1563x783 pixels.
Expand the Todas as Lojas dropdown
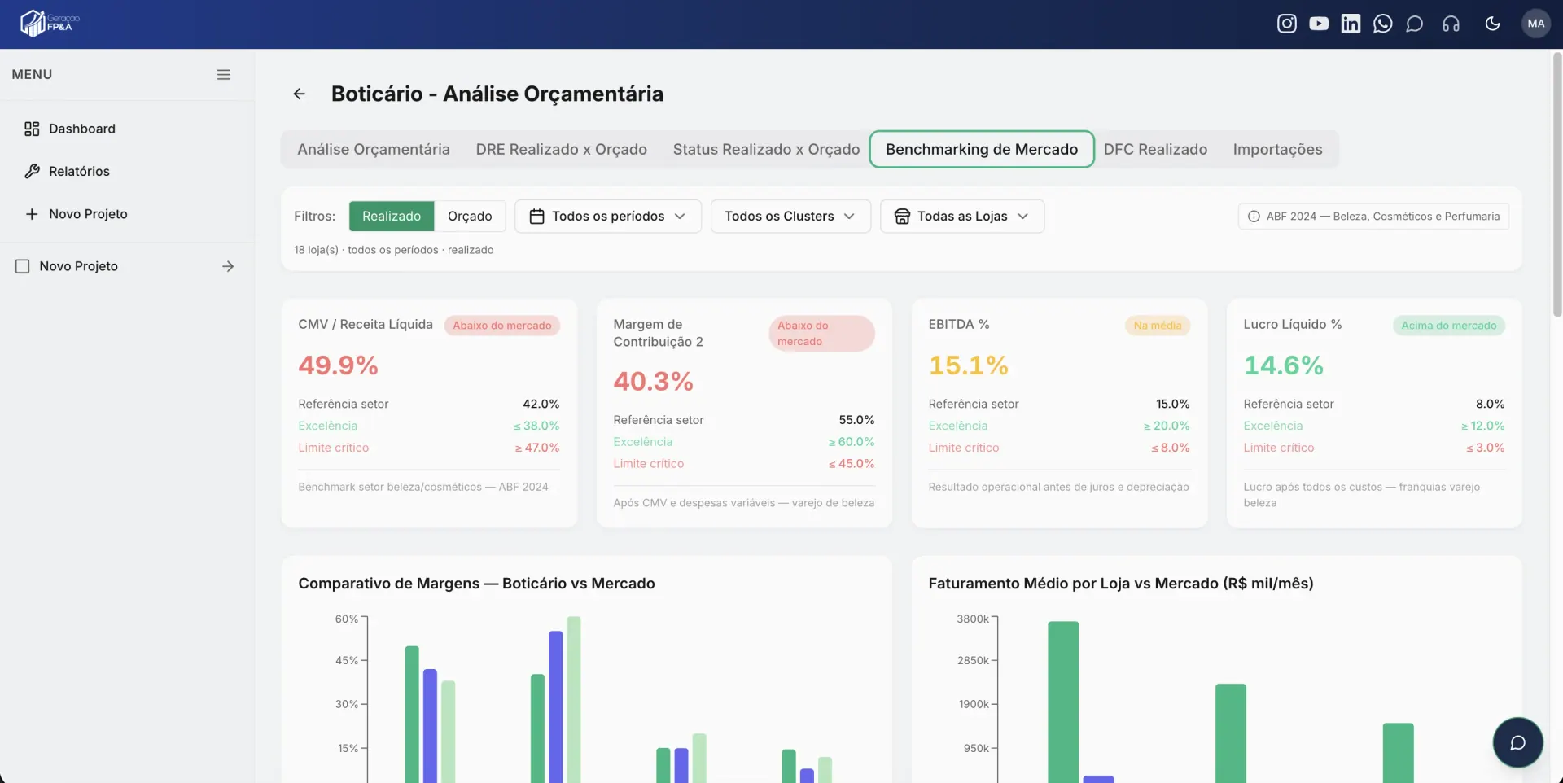coord(962,217)
